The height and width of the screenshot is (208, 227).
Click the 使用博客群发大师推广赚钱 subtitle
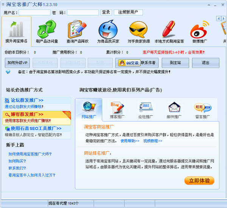coord(28,121)
